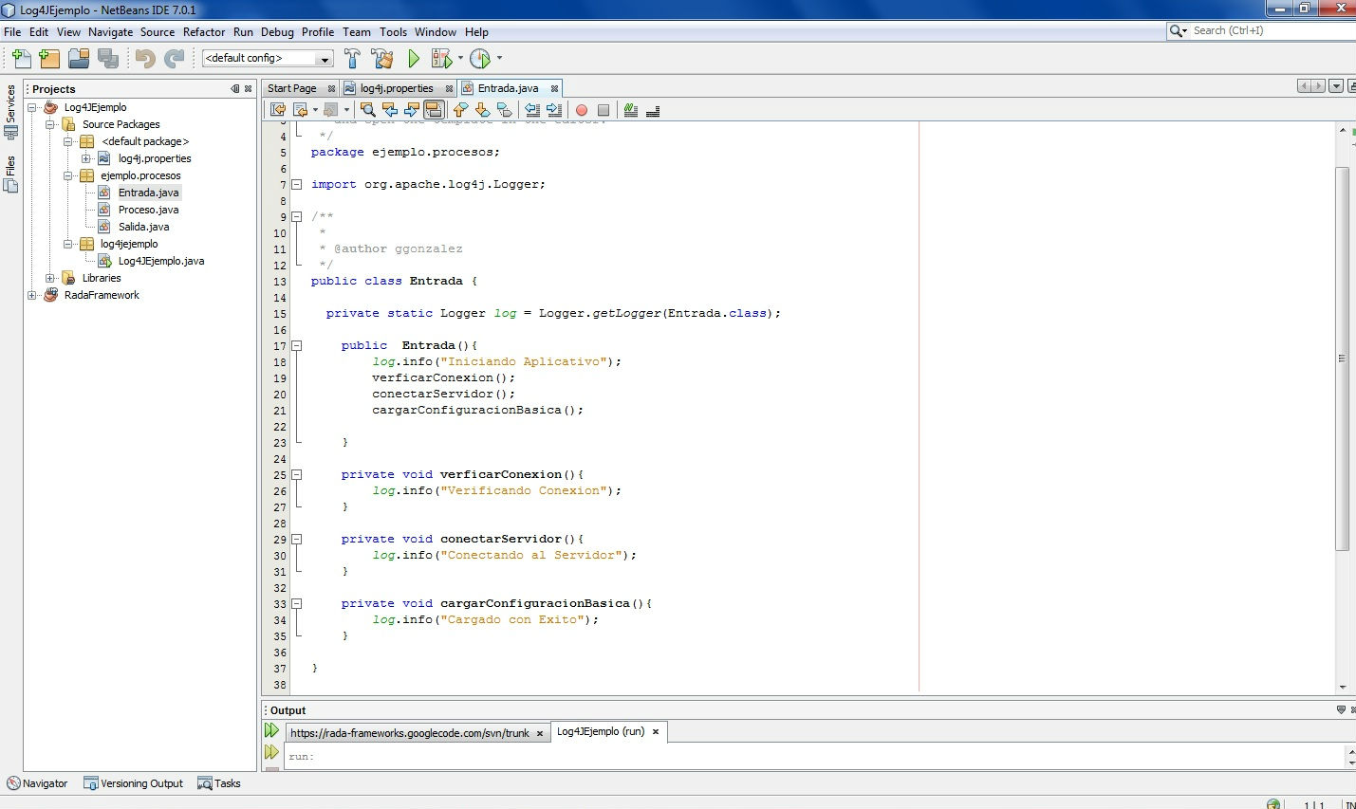Click the Versioning Output button

(134, 783)
